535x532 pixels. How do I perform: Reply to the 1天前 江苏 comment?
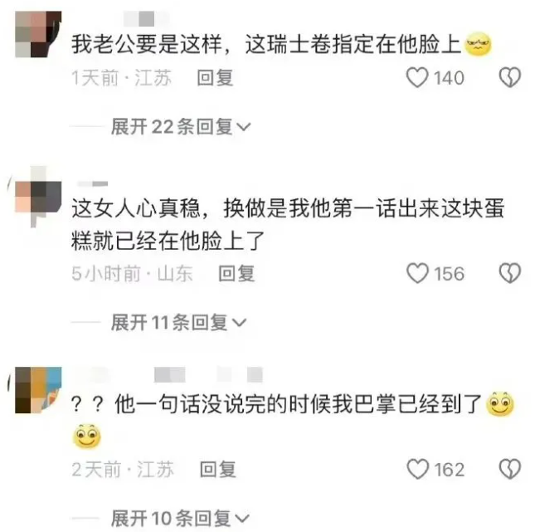[216, 78]
